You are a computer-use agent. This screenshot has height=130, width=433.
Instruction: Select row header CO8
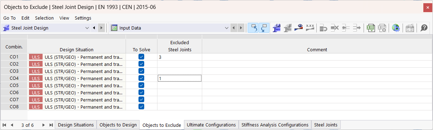(x=14, y=106)
